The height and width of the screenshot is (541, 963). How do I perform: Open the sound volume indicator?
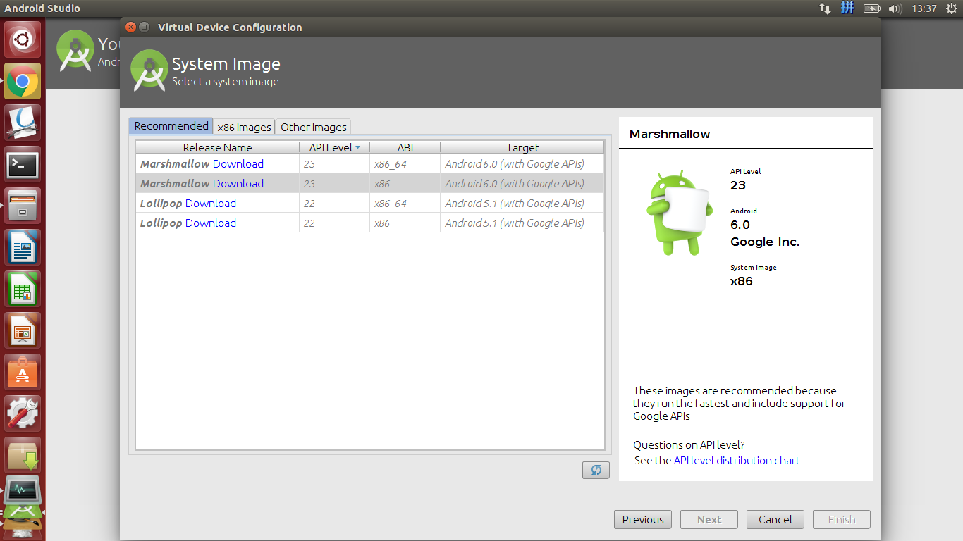[895, 8]
